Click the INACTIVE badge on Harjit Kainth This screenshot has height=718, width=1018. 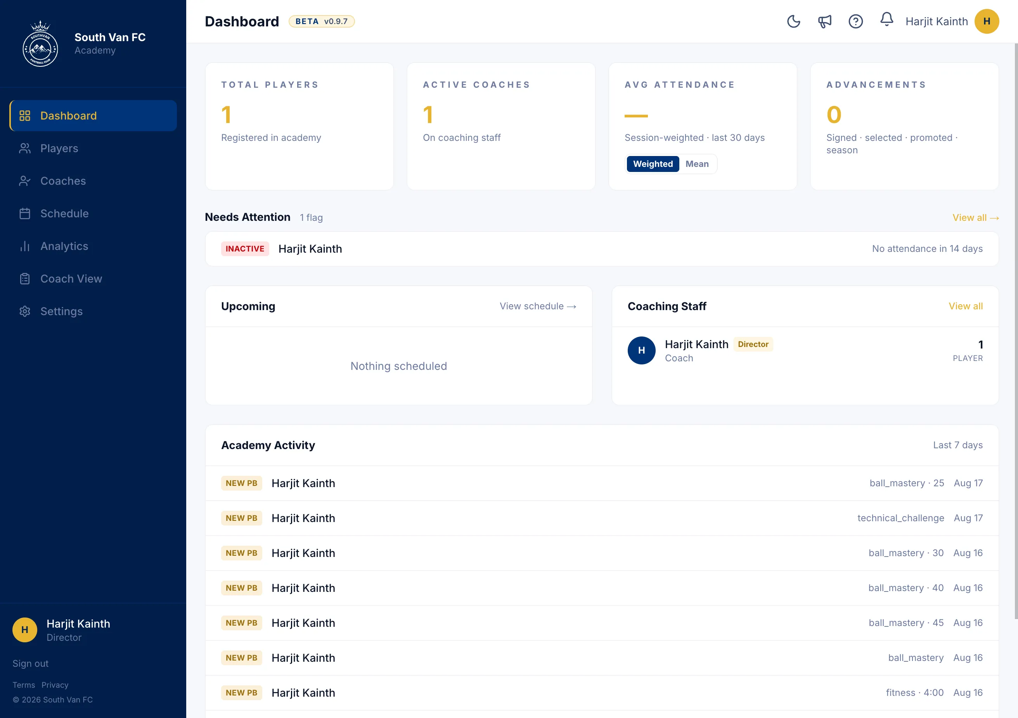pos(245,249)
